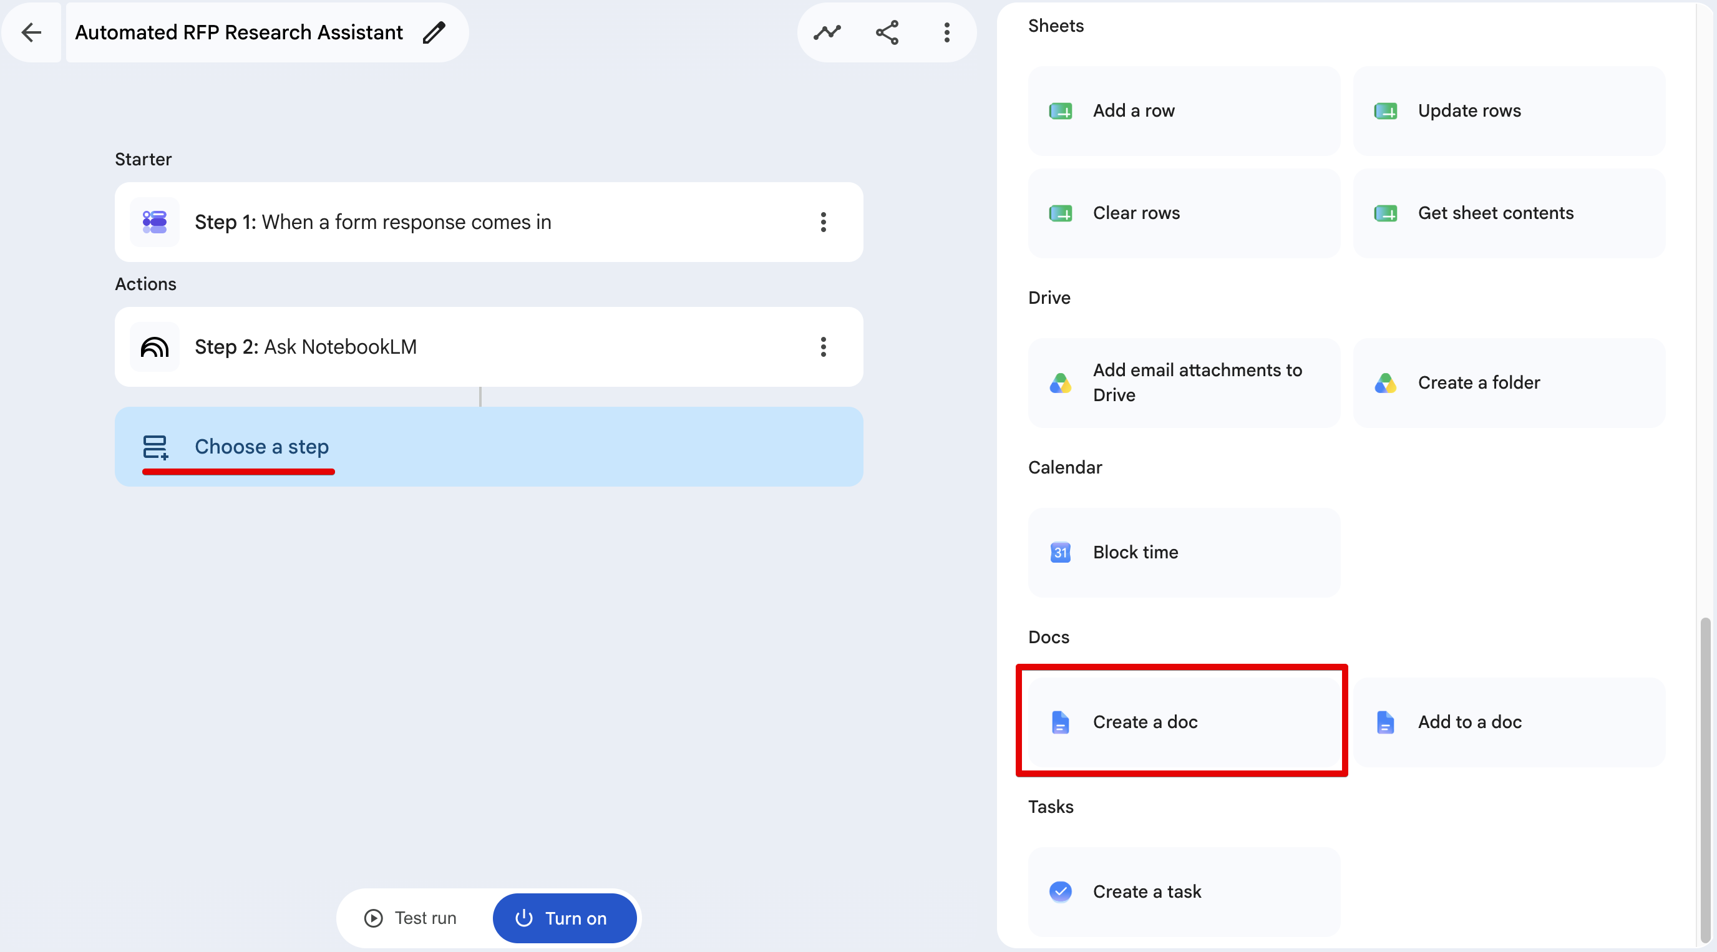
Task: Open the activity trend line icon
Action: [x=827, y=32]
